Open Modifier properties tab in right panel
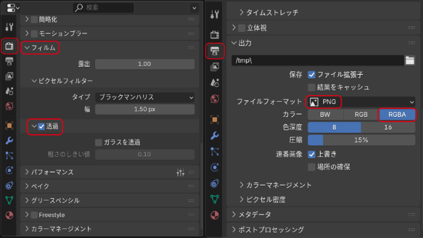The image size is (423, 238). [x=215, y=135]
